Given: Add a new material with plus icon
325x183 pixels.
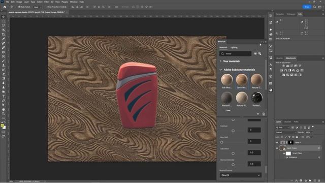Looking at the screenshot, I should pyautogui.click(x=258, y=114).
